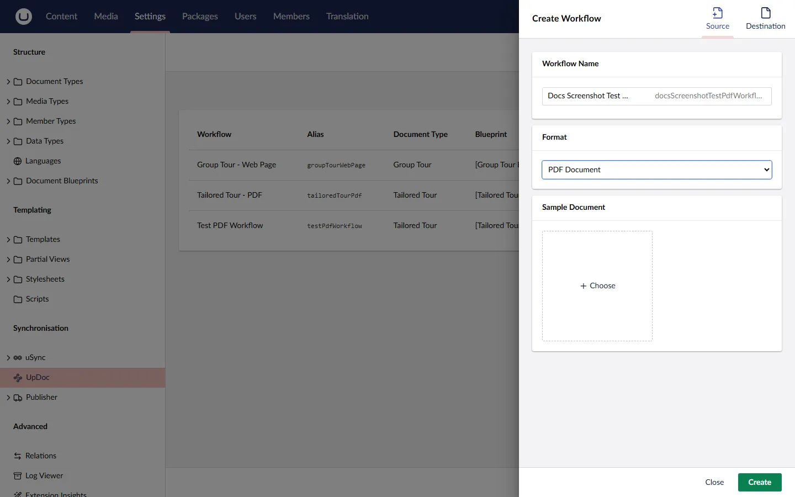795x497 pixels.
Task: Open the Format dropdown showing PDF Document
Action: coord(656,170)
